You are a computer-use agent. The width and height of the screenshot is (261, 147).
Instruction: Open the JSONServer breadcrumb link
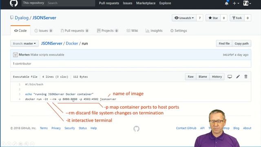point(52,44)
